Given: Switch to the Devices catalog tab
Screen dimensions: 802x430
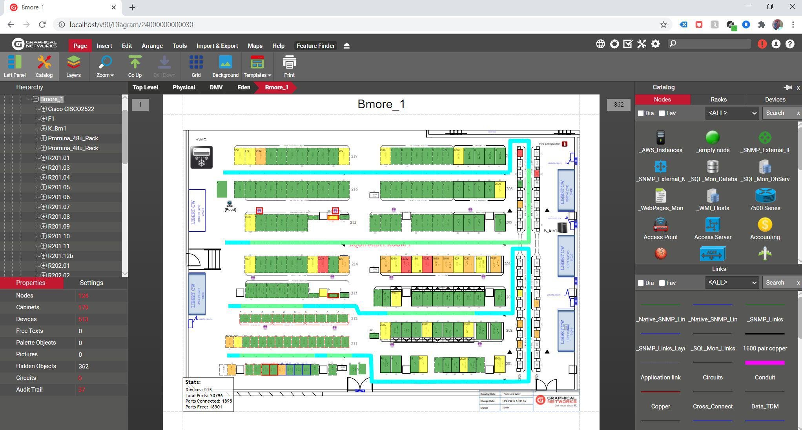Looking at the screenshot, I should click(775, 100).
